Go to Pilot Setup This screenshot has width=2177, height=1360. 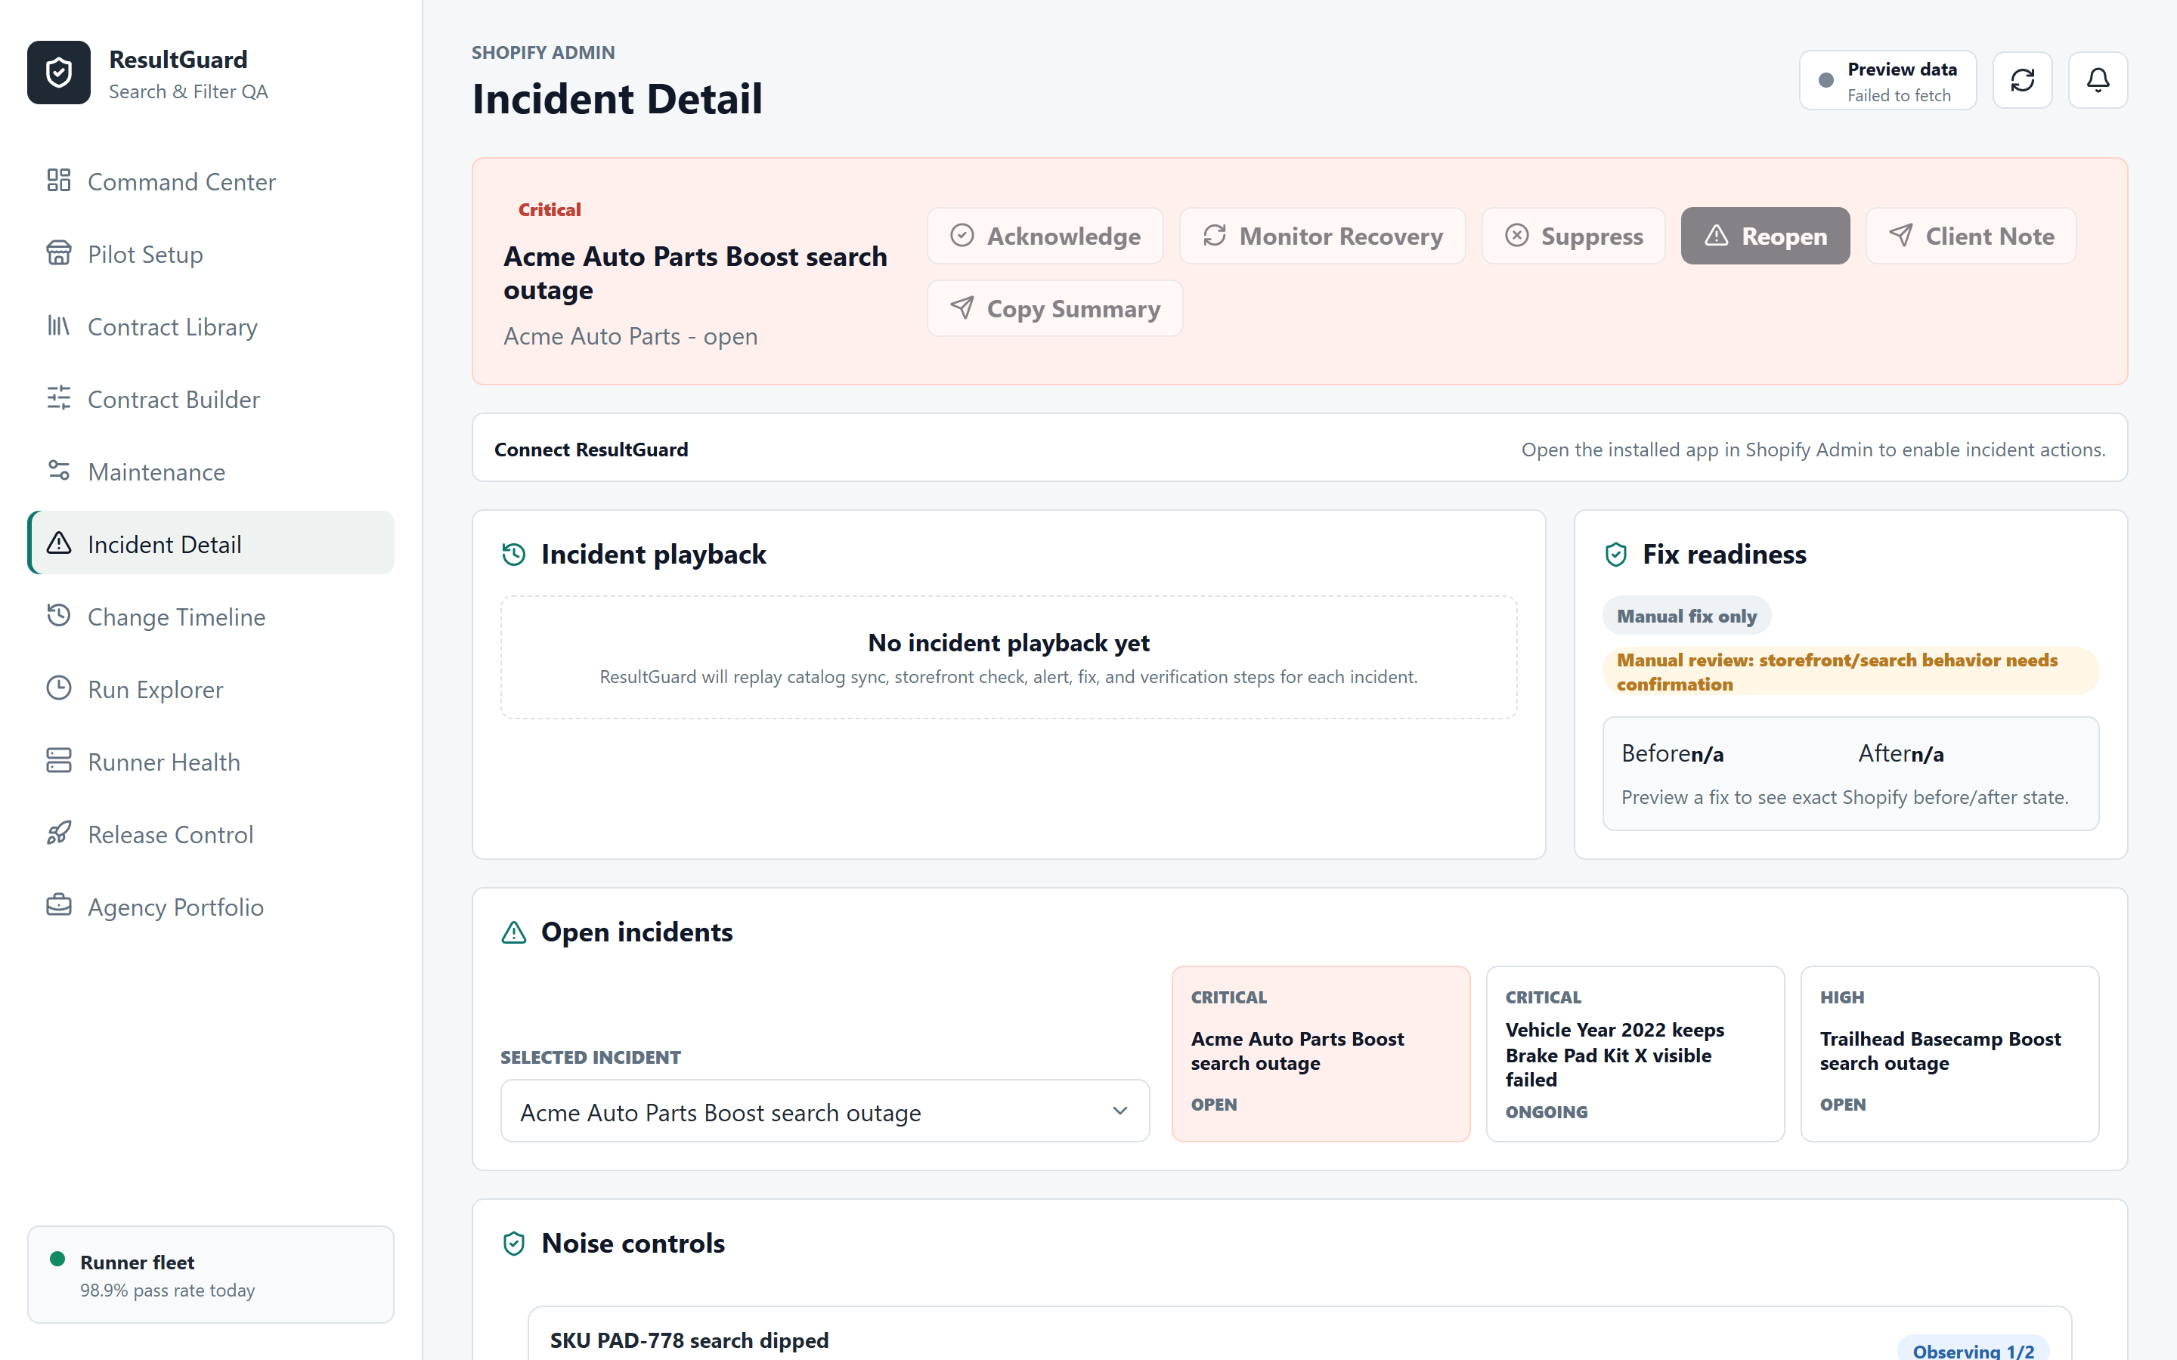pos(210,254)
